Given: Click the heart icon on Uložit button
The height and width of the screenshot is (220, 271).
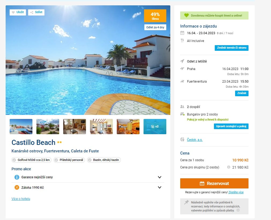Looking at the screenshot, I should coord(13,12).
